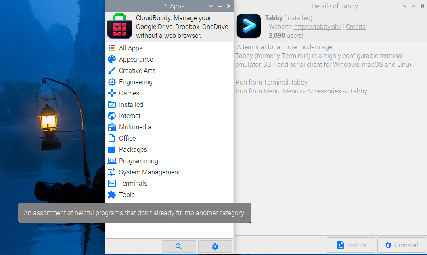Click the Creative Arts paintbrush icon
The width and height of the screenshot is (427, 255).
click(112, 70)
